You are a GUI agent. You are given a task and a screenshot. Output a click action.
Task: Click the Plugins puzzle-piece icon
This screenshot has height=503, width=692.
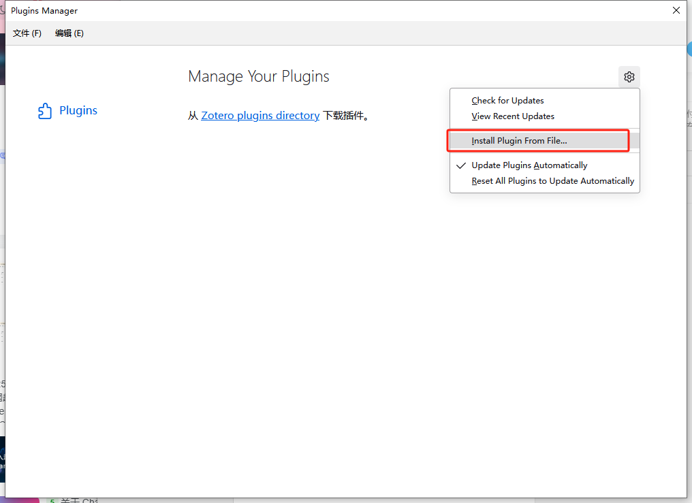pyautogui.click(x=44, y=111)
